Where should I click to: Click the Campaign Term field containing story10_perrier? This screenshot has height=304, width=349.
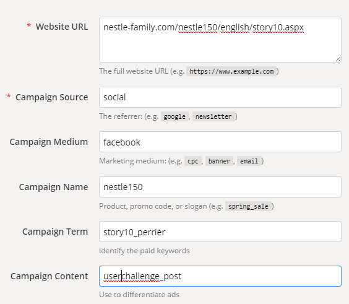[x=220, y=232]
